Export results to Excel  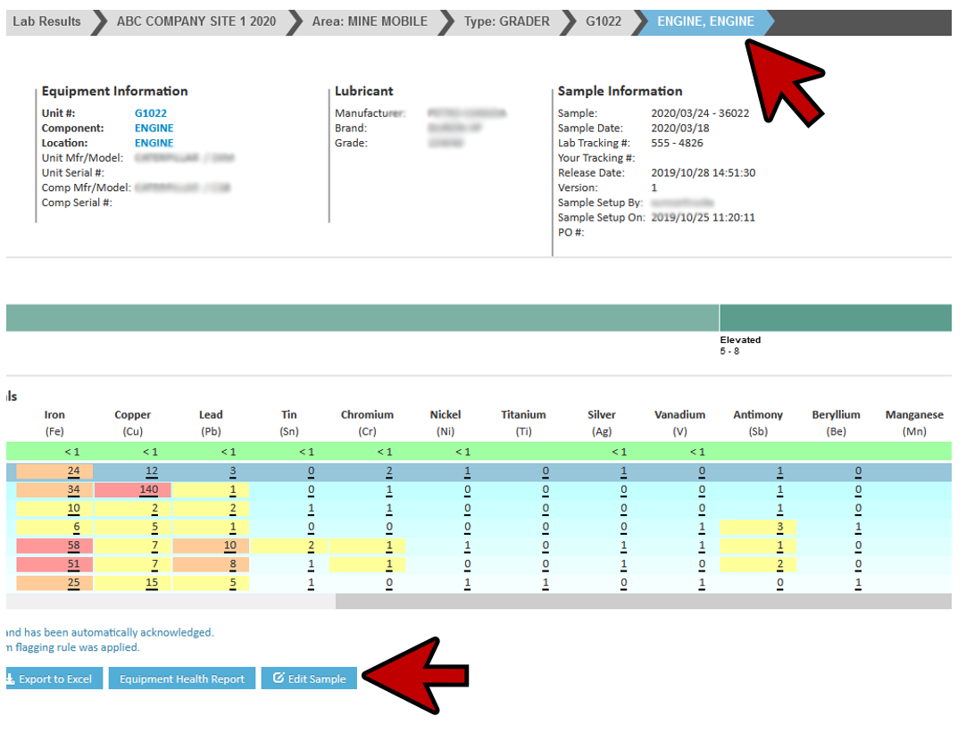pos(54,679)
